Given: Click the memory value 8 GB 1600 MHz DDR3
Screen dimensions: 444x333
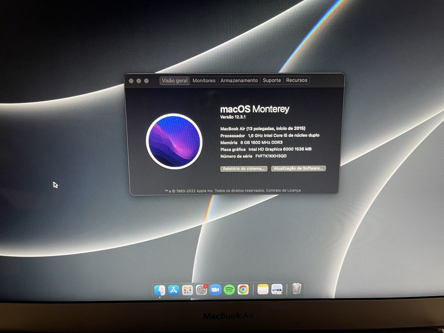Looking at the screenshot, I should pyautogui.click(x=261, y=143).
